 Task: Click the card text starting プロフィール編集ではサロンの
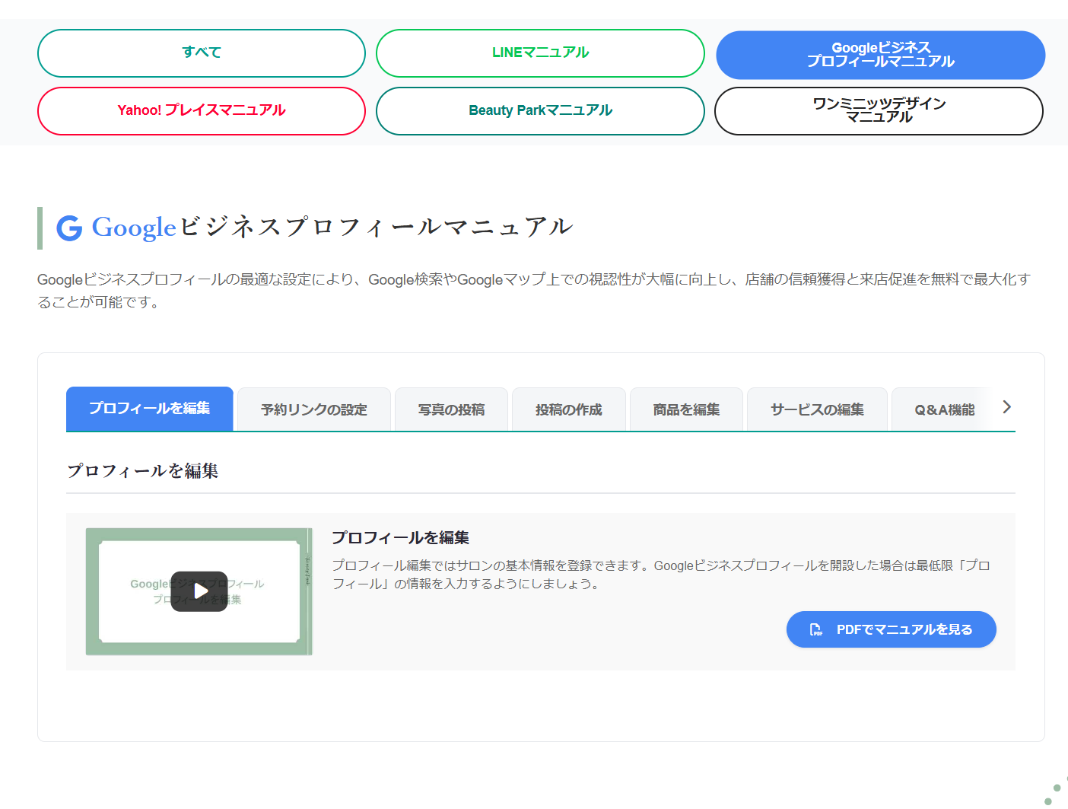[661, 575]
